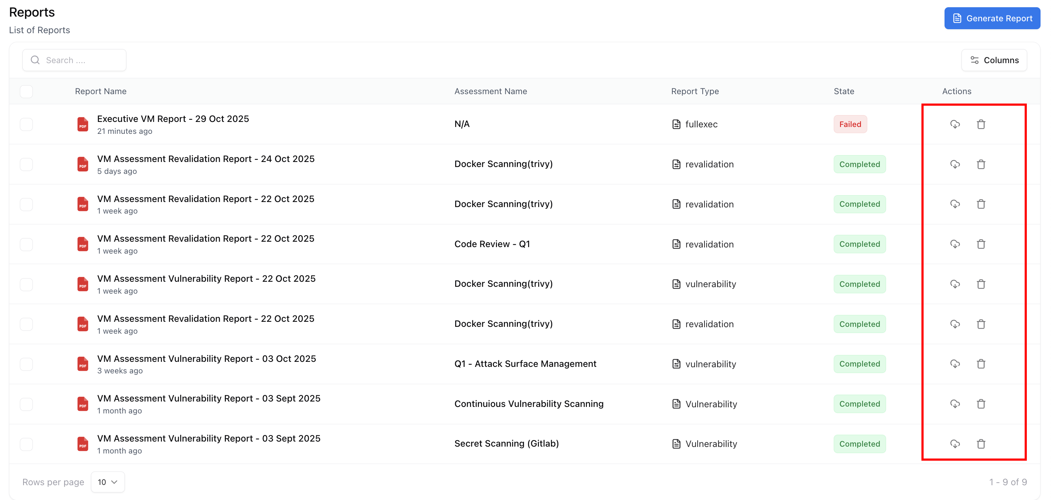Delete the Executive VM Report

981,124
